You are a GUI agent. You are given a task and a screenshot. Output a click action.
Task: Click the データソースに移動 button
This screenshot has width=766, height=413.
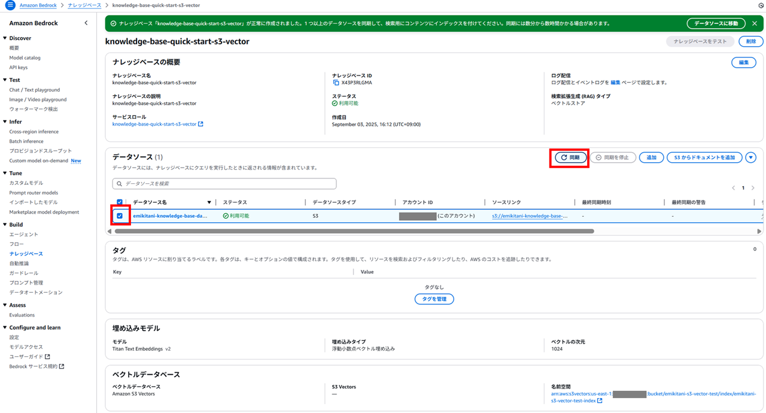coord(716,23)
